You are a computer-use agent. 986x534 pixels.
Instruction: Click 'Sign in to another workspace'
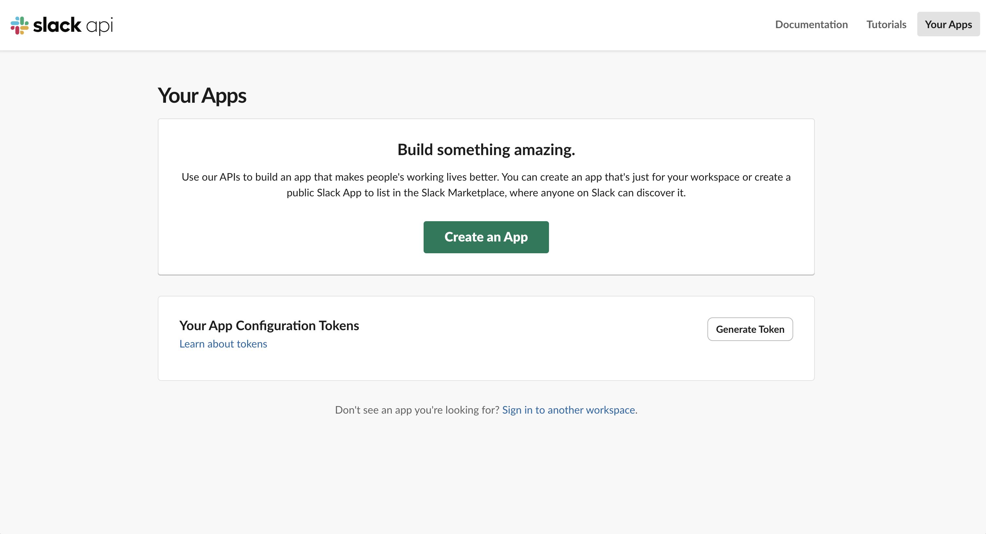tap(569, 410)
